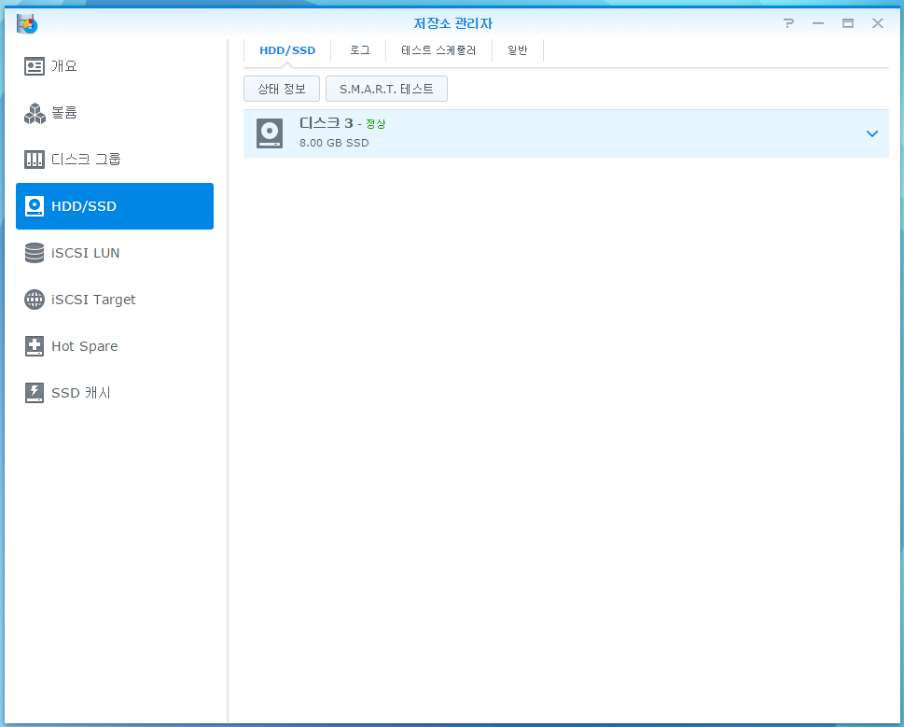
Task: Open 디스크 그룹 in the sidebar
Action: click(115, 160)
